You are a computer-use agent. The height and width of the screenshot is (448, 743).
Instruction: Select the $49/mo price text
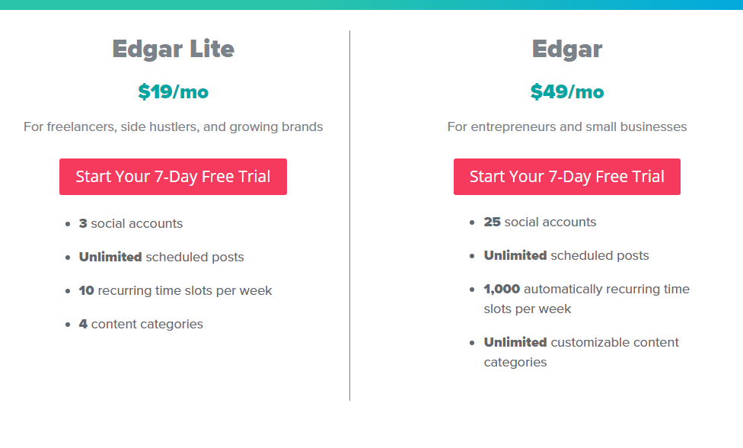(x=566, y=91)
